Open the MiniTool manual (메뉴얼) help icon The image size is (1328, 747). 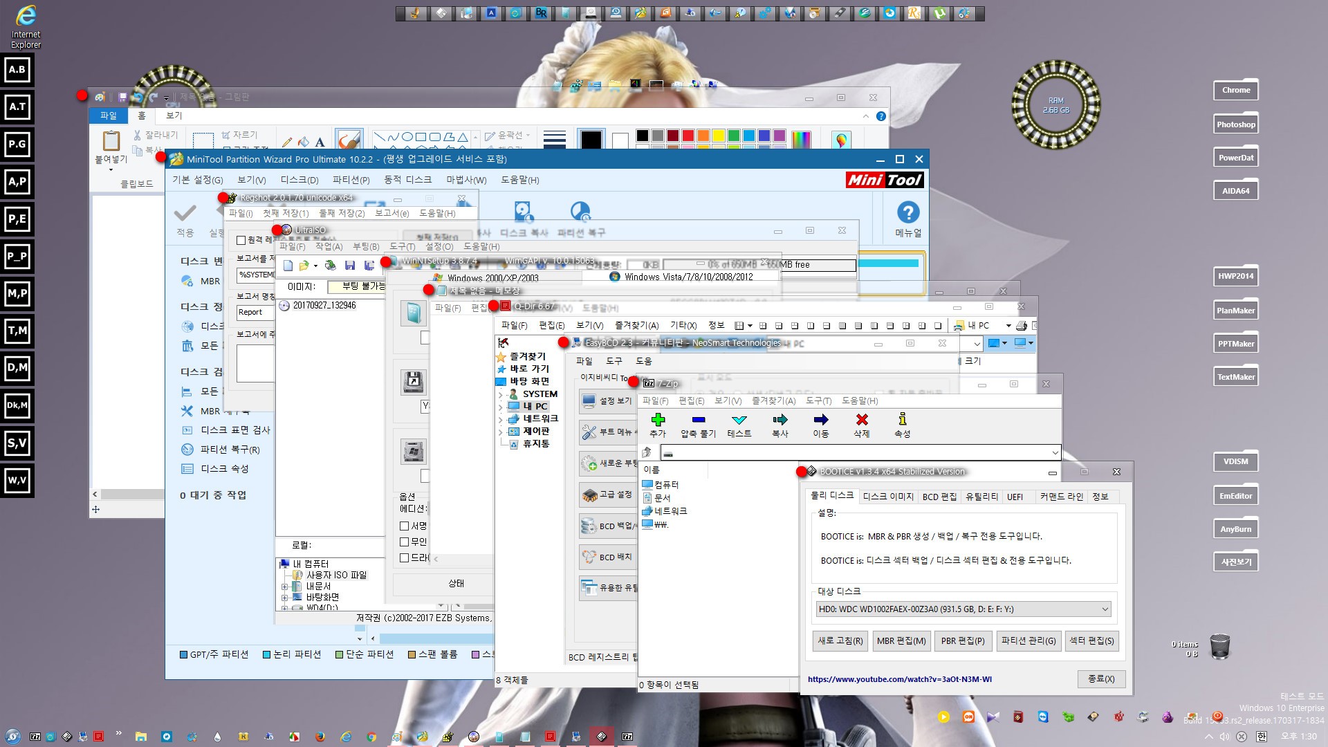coord(908,212)
